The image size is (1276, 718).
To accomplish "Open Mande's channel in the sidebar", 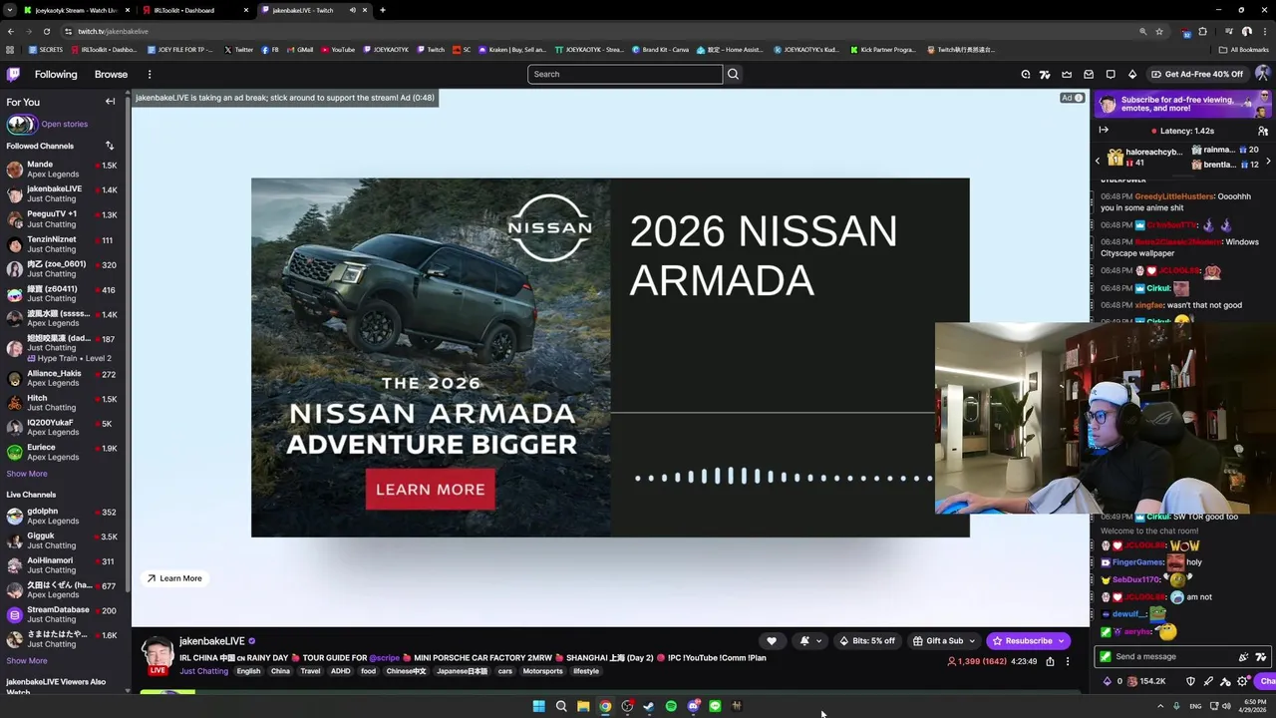I will pos(62,170).
